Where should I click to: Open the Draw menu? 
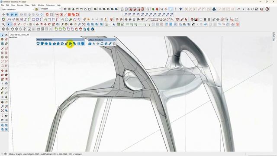[27, 5]
